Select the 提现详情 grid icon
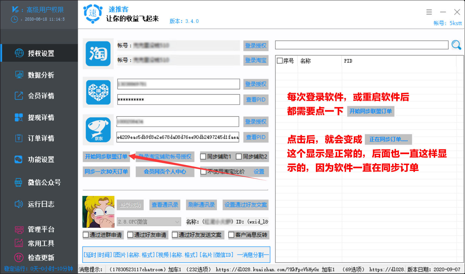 coord(19,117)
